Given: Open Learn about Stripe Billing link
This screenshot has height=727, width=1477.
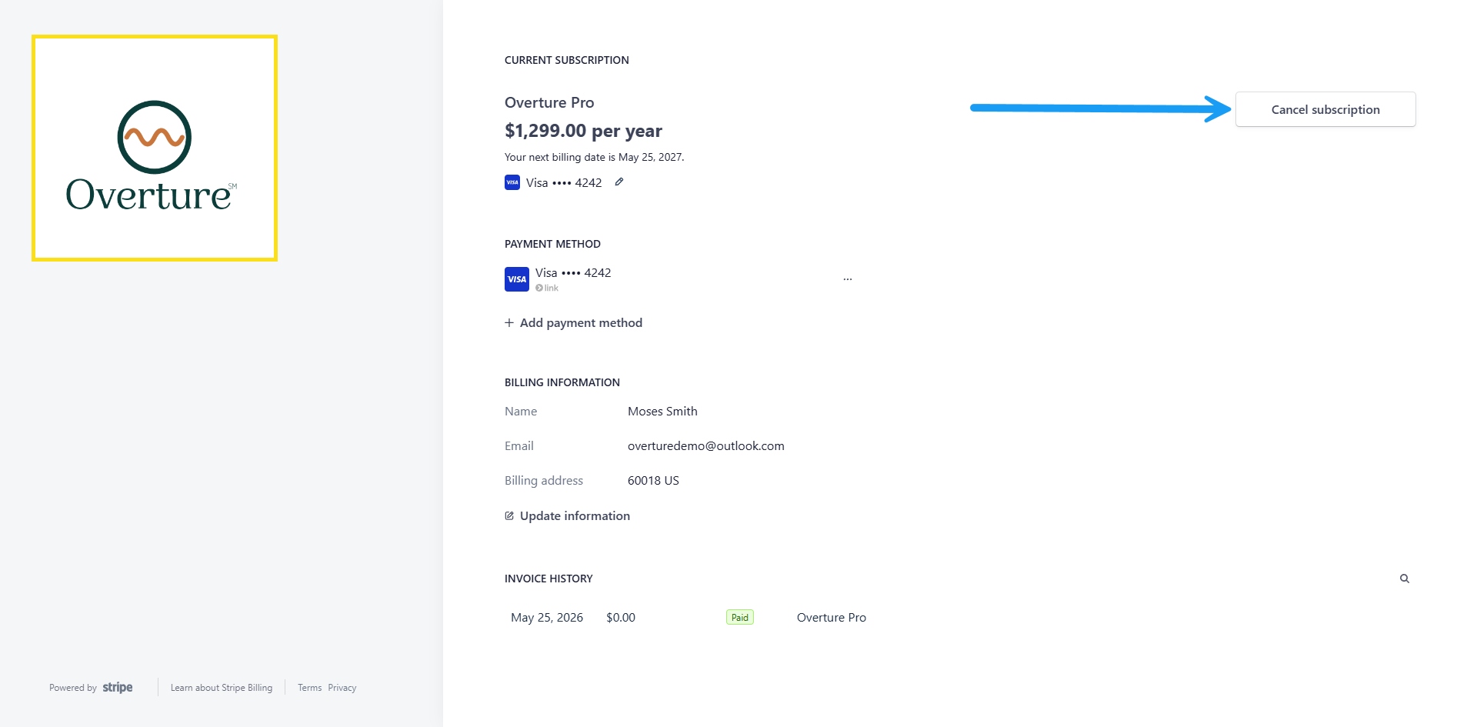Looking at the screenshot, I should coord(222,688).
